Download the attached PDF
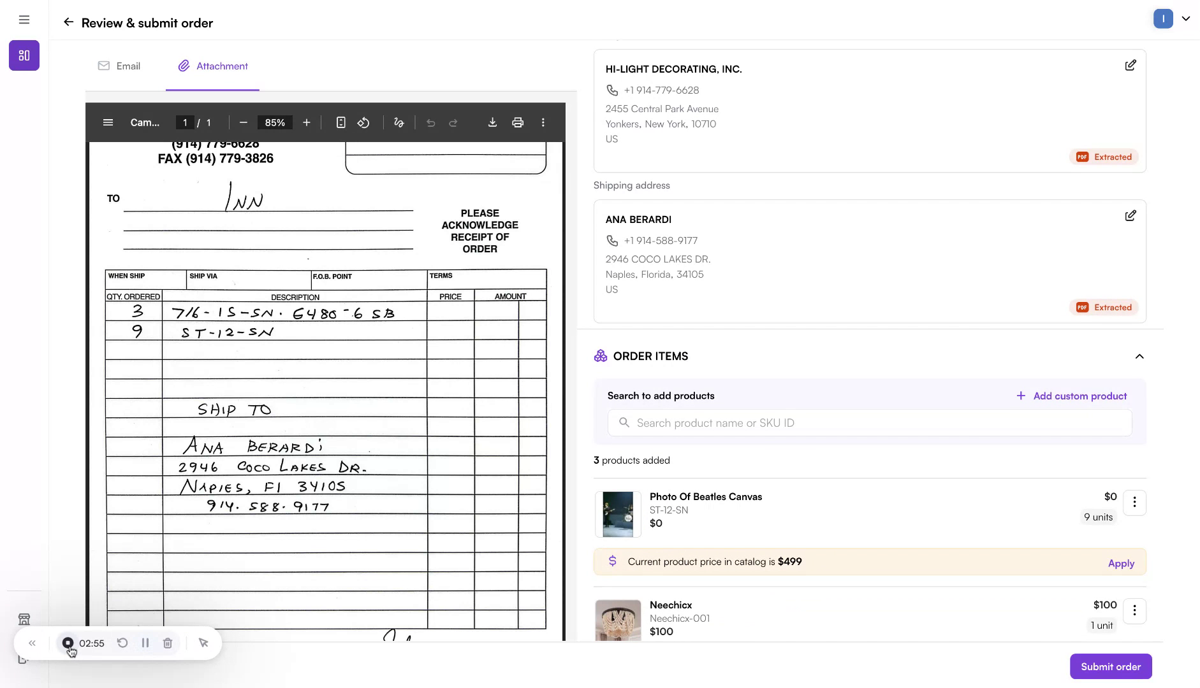Screen dimensions: 1200x688 point(493,122)
